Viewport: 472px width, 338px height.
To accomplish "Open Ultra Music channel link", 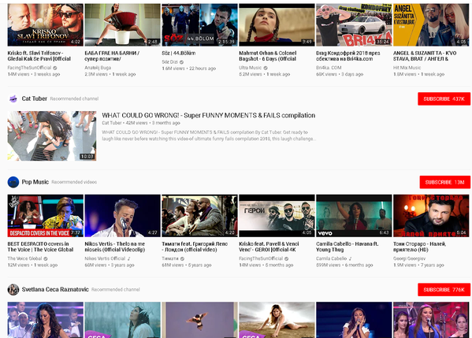I will (x=250, y=68).
